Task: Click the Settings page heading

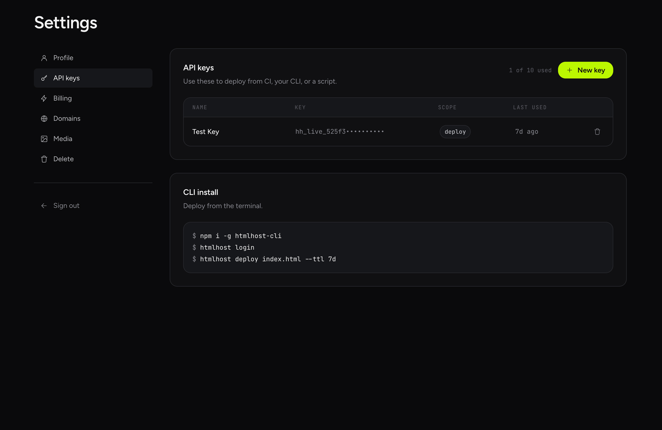Action: [x=66, y=23]
